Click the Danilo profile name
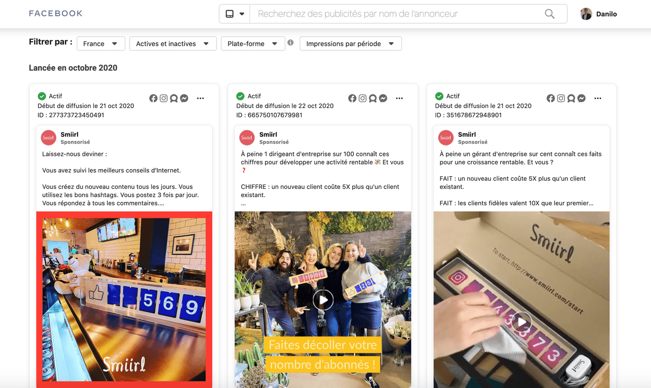 click(607, 14)
